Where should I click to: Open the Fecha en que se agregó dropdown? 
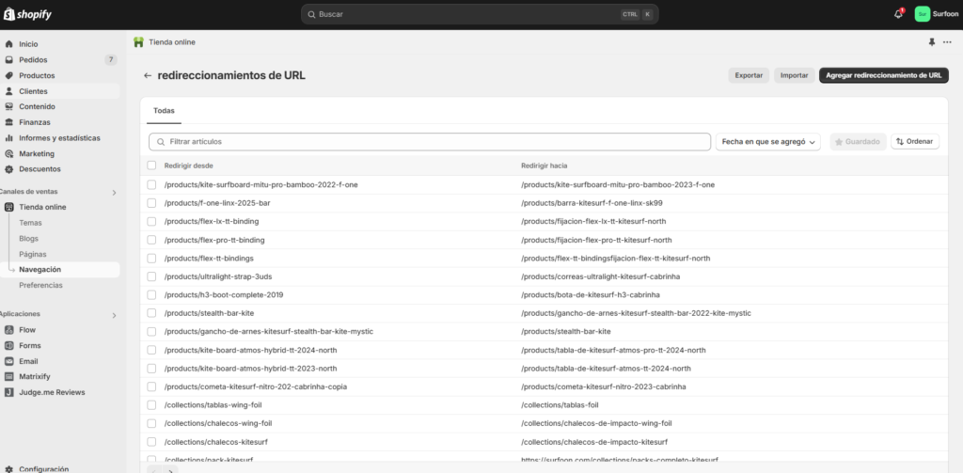coord(768,141)
